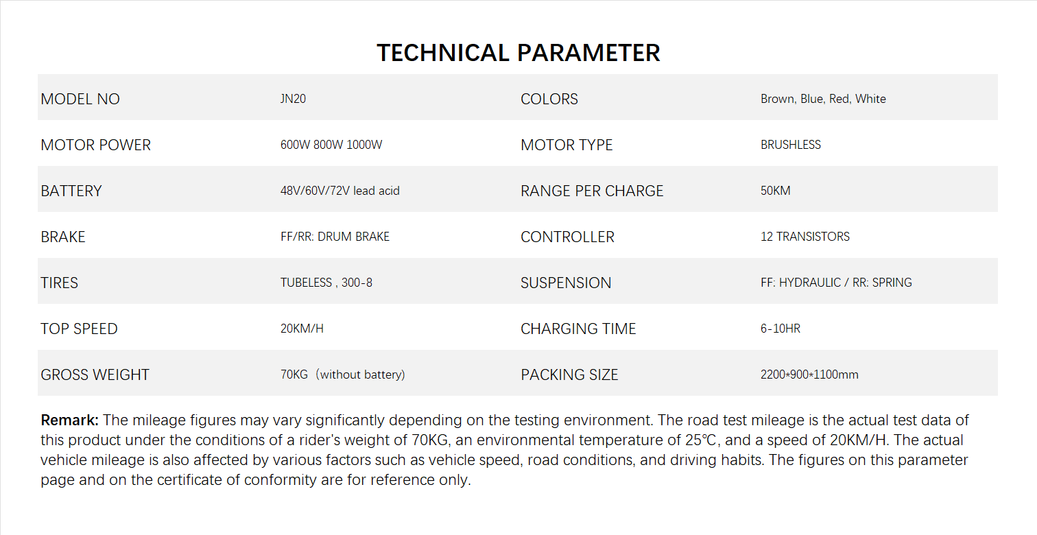
Task: Click the TECHNICAL PARAMETER heading
Action: pos(518,53)
